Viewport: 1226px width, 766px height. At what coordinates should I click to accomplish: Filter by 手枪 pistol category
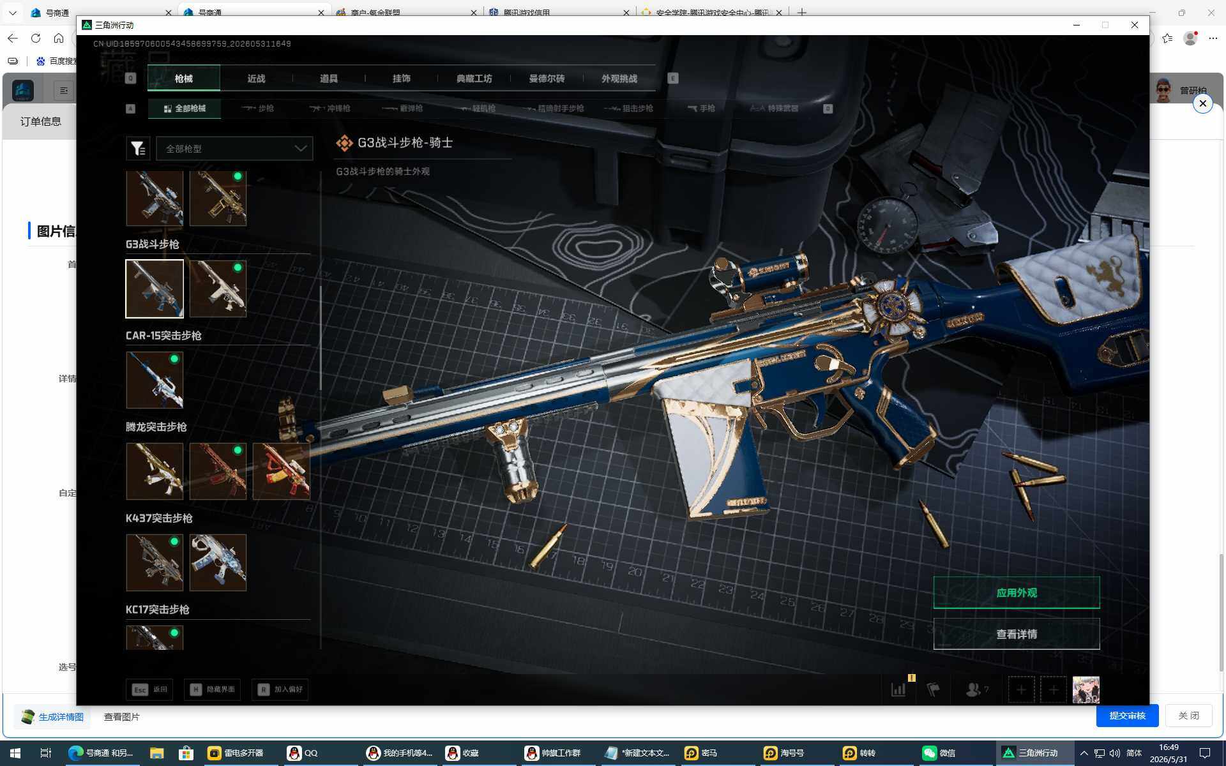point(701,109)
